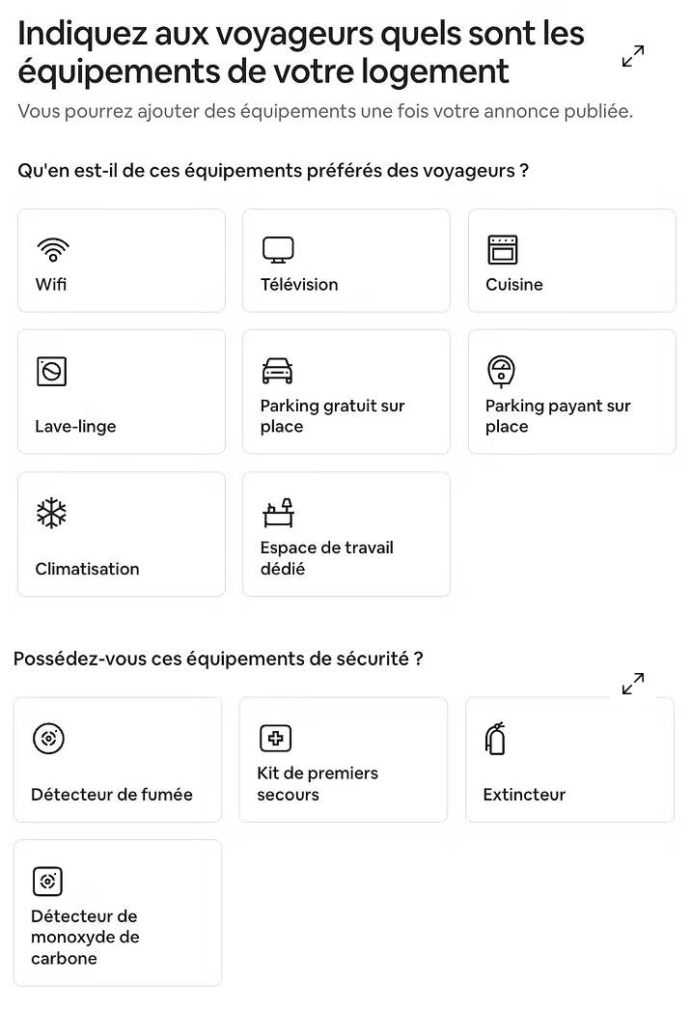Select the Wifi amenity card

click(x=122, y=261)
